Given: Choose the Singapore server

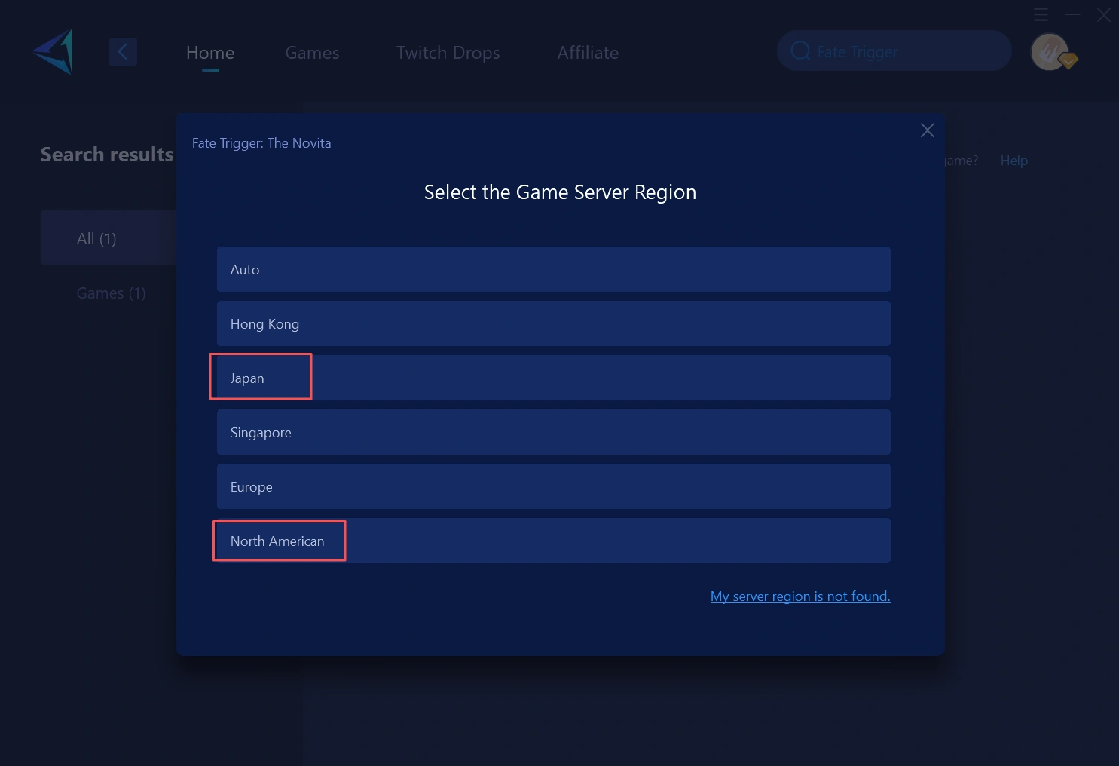Looking at the screenshot, I should (x=554, y=431).
